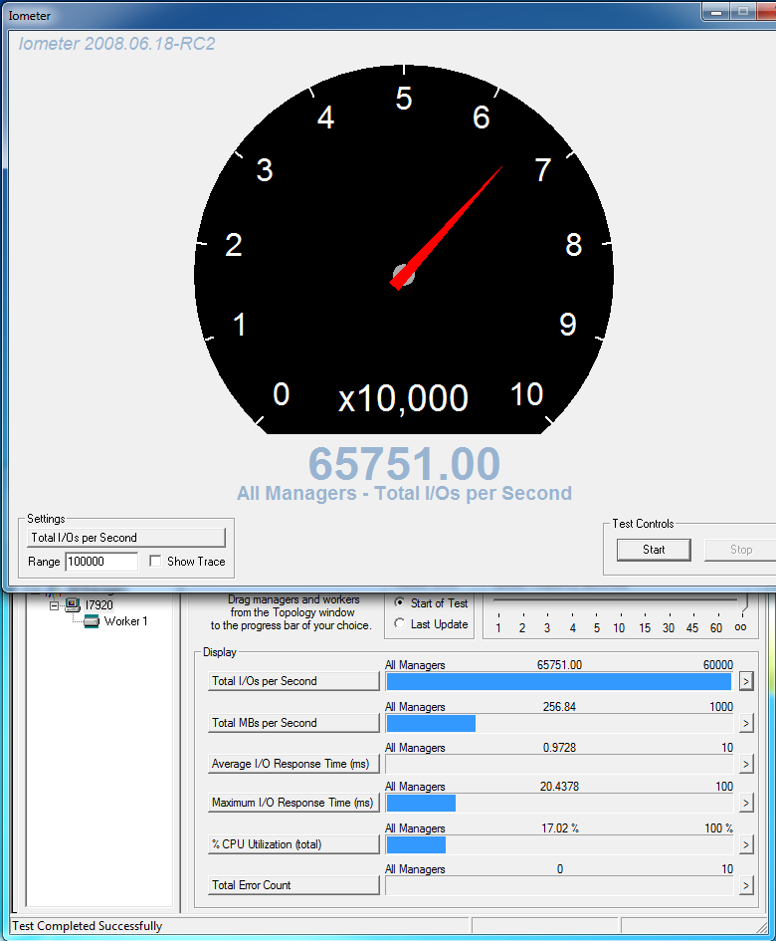Click arrow button beside Total MBs bar
Viewport: 776px width, 941px height.
(746, 723)
